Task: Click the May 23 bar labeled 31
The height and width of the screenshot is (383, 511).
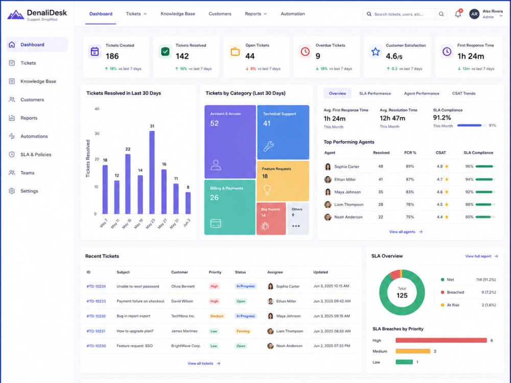Action: (152, 172)
